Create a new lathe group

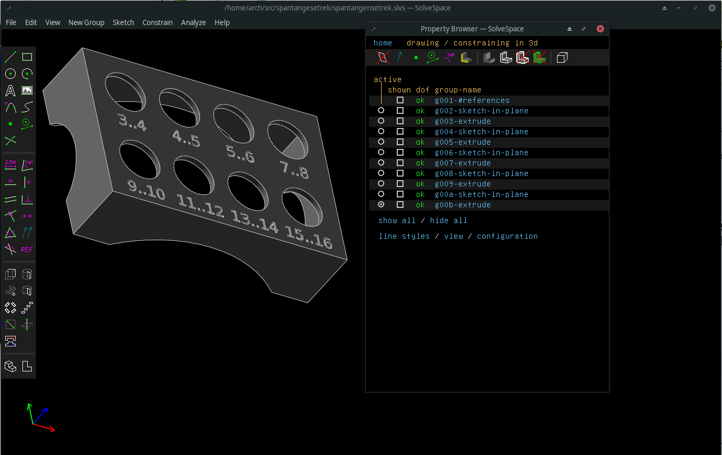pyautogui.click(x=27, y=274)
